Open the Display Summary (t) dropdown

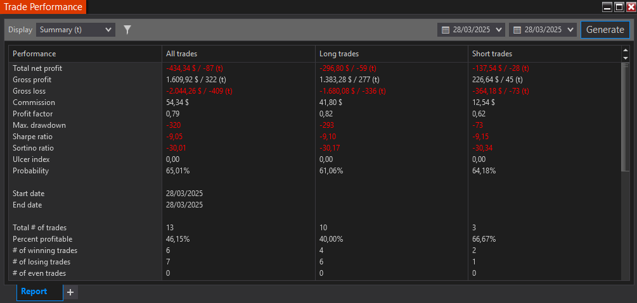pyautogui.click(x=75, y=30)
